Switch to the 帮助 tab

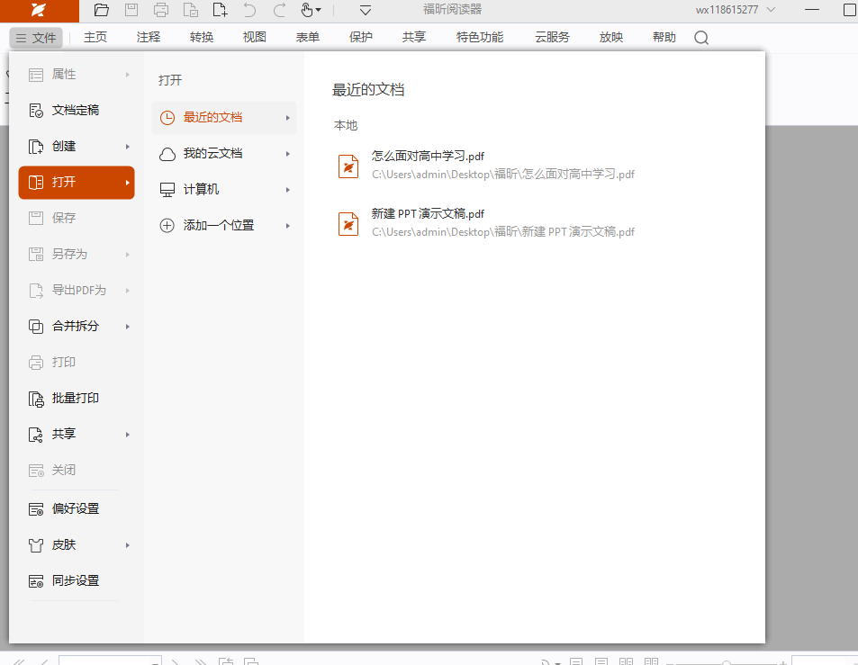(664, 37)
